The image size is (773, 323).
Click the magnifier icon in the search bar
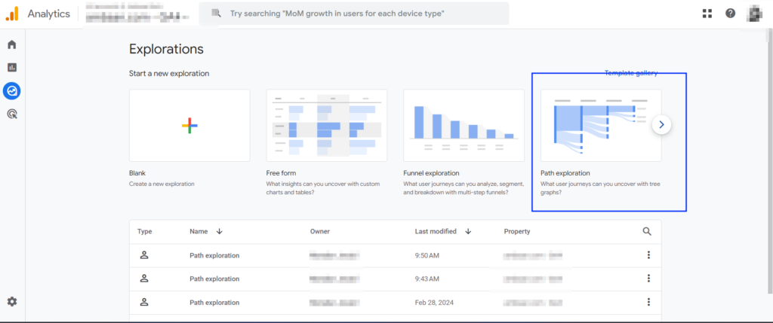pos(216,14)
